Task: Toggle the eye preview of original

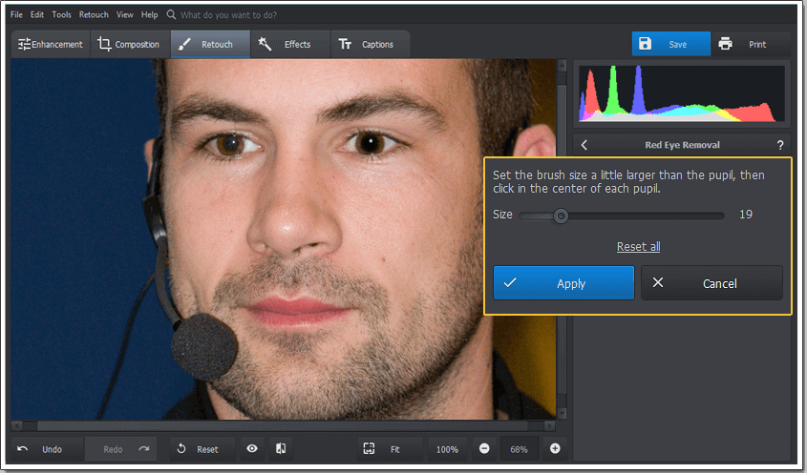Action: [x=252, y=449]
